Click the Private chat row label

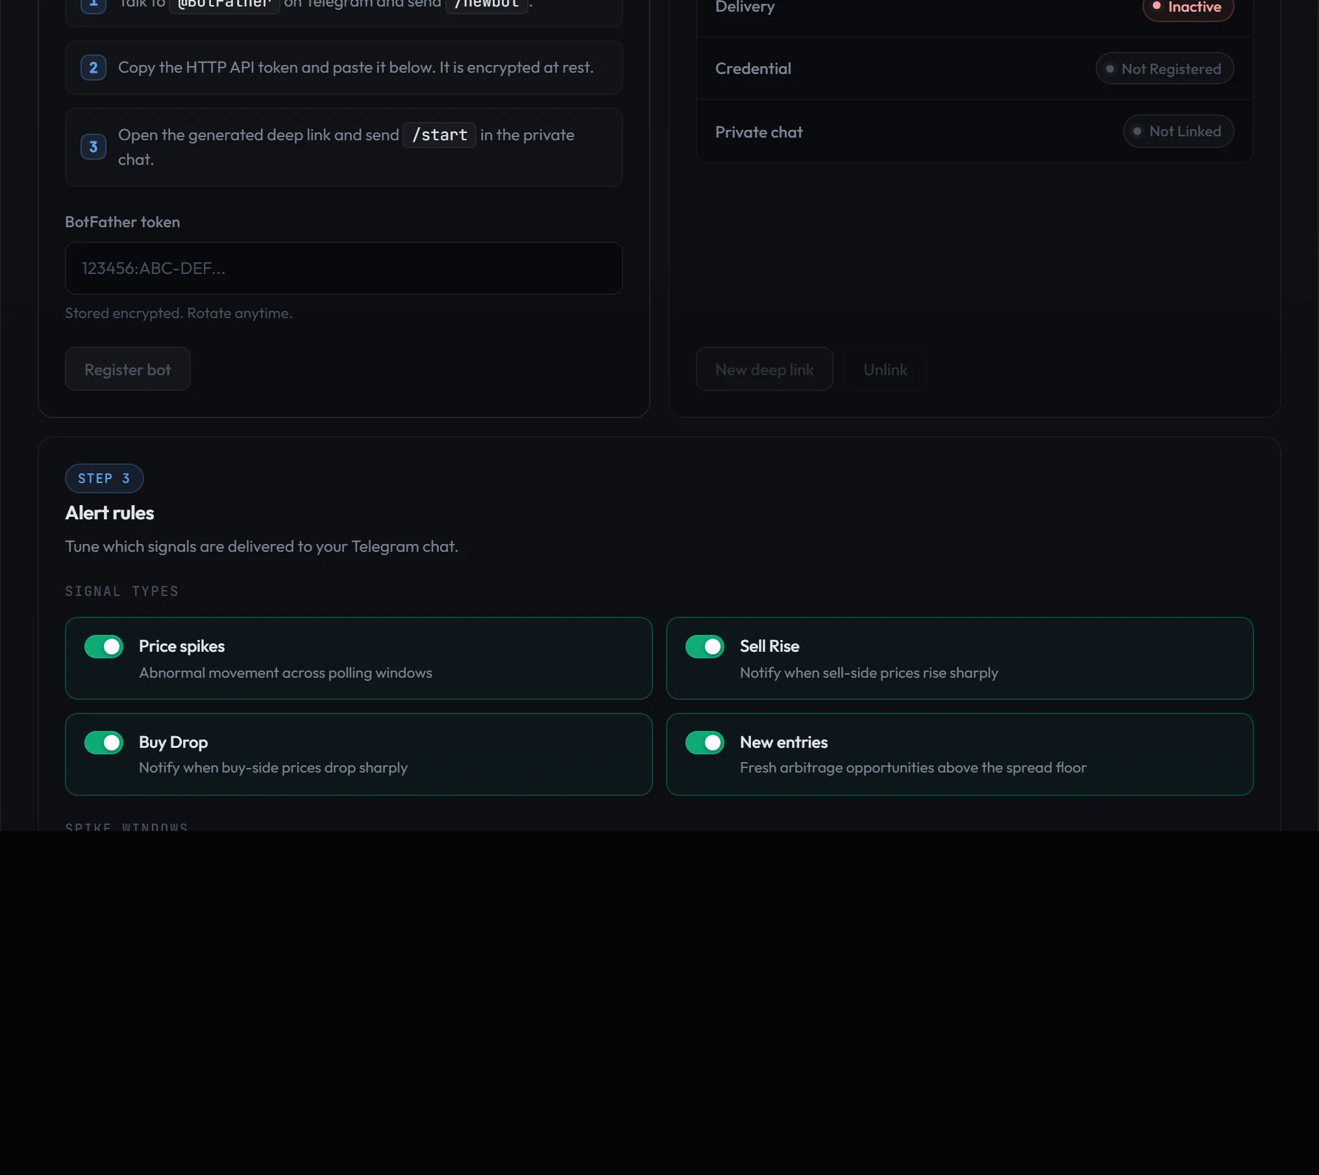tap(759, 132)
